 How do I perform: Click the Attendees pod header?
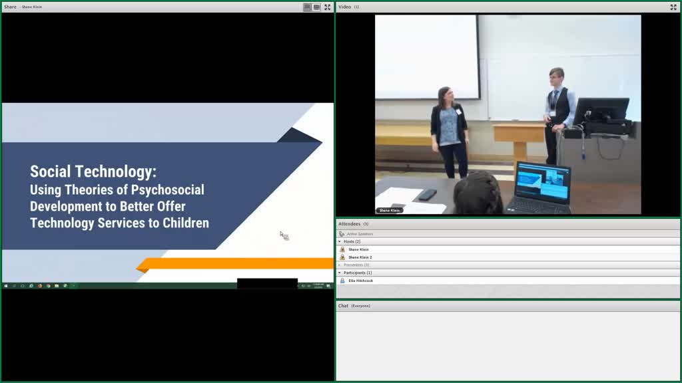pyautogui.click(x=508, y=224)
